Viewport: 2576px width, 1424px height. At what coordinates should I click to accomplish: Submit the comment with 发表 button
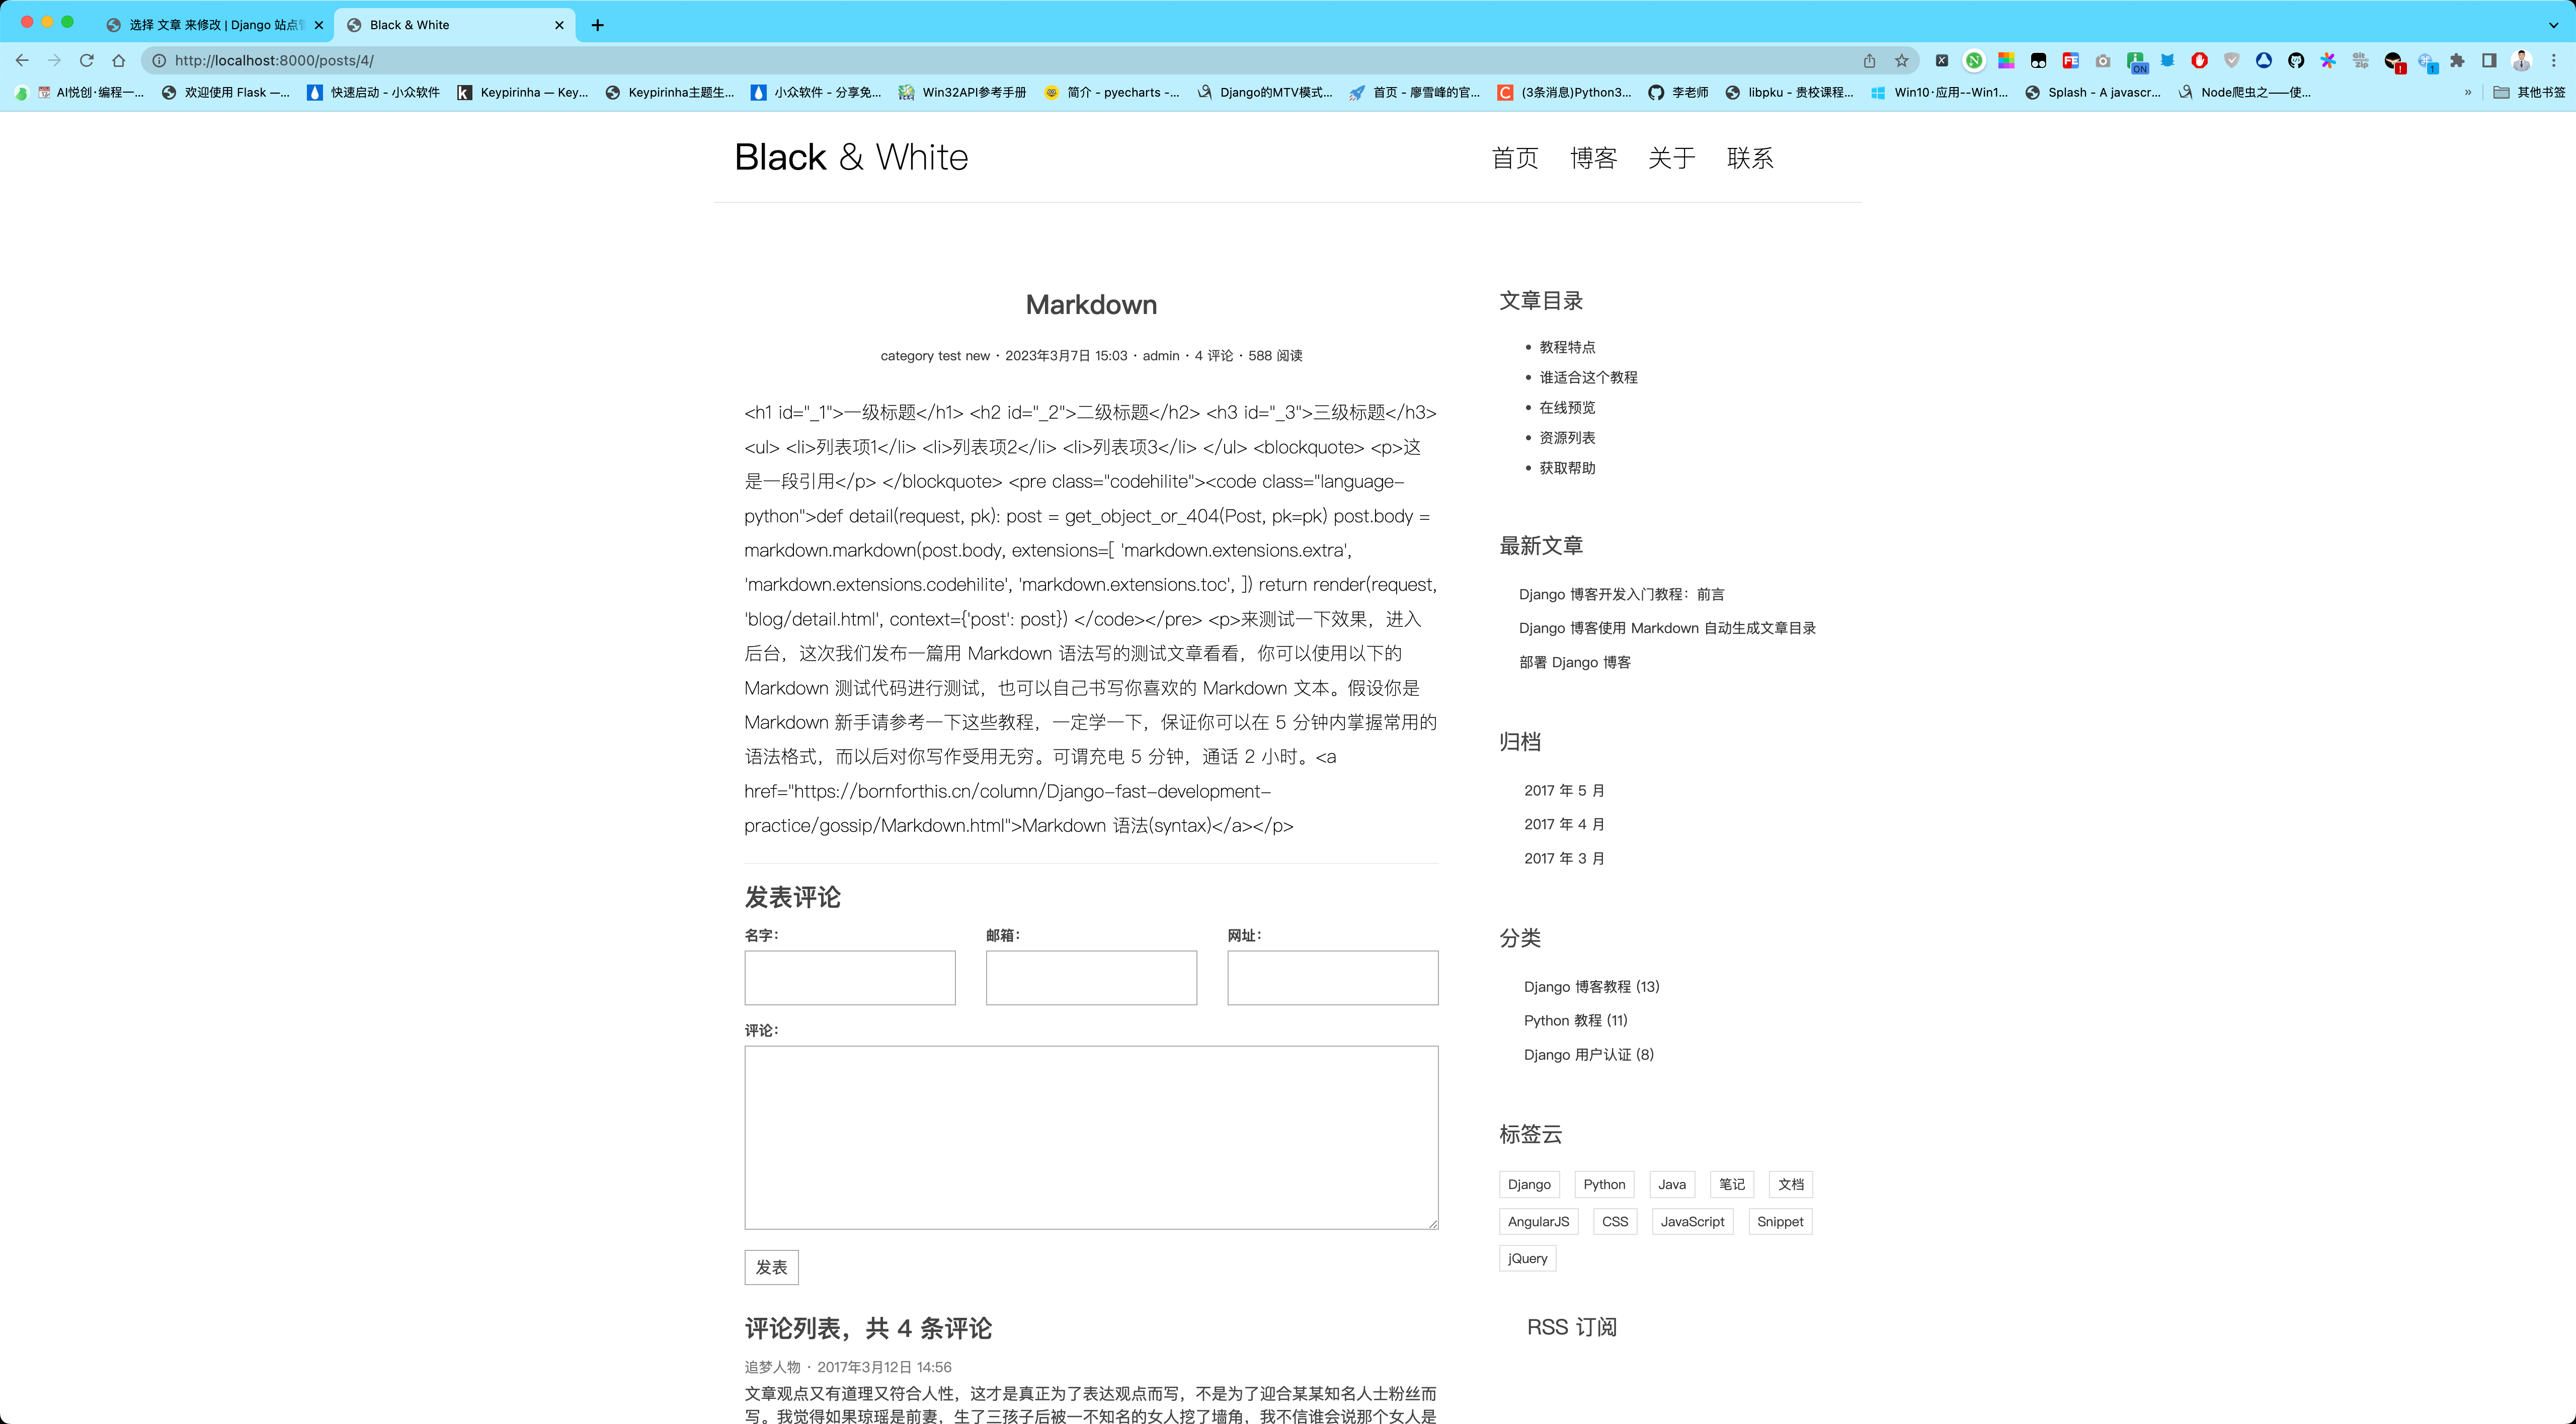[771, 1267]
